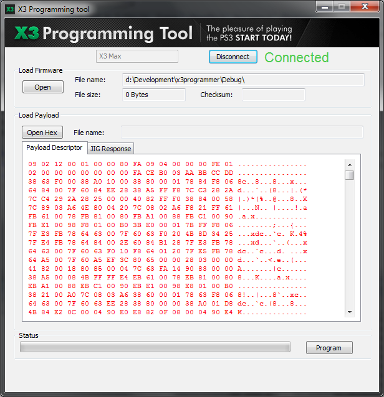
Task: Click the Disconnect button
Action: tap(233, 57)
